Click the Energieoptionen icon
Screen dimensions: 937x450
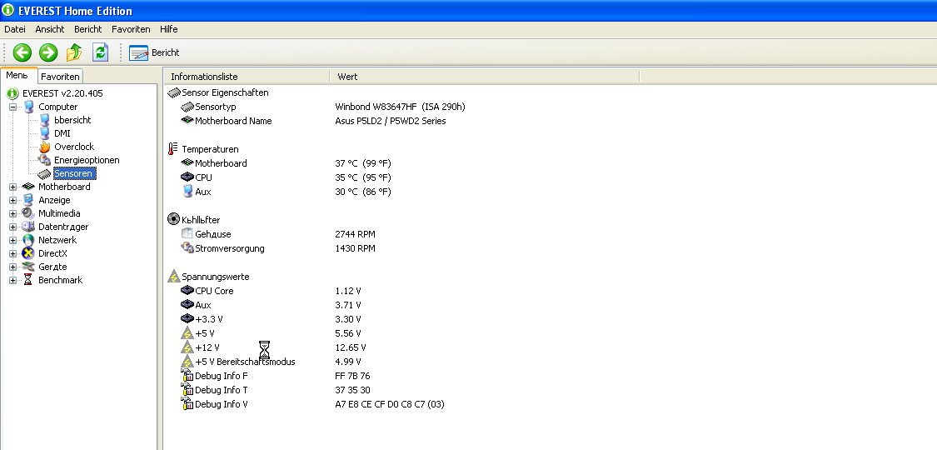pyautogui.click(x=44, y=160)
